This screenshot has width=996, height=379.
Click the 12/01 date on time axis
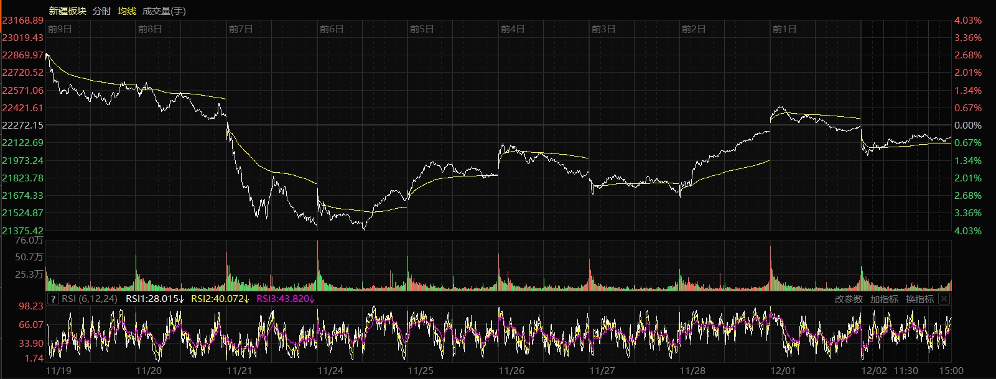pos(783,371)
